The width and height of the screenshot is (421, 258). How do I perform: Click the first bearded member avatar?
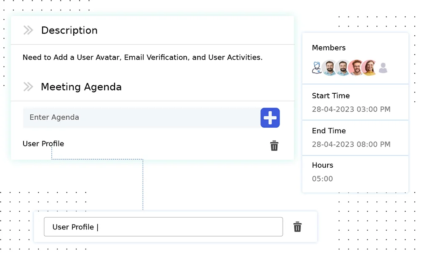[x=330, y=68]
